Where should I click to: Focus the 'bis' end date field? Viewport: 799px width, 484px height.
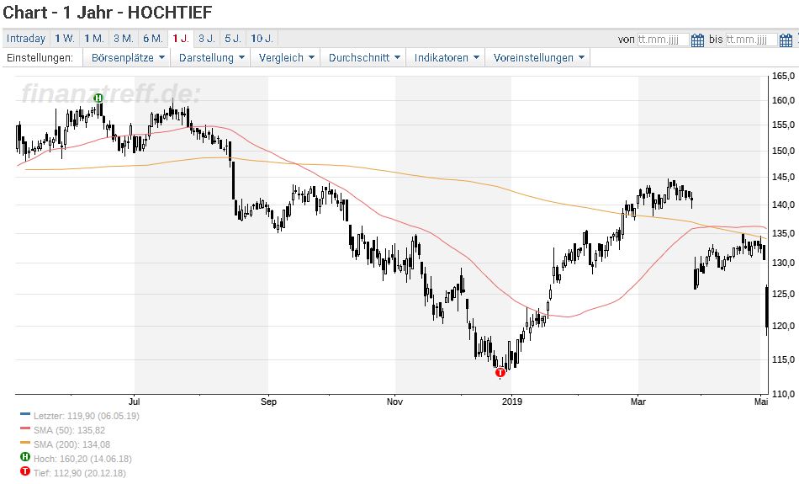(751, 40)
